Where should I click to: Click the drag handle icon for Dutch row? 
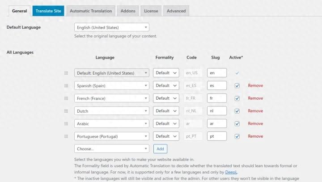click(66, 111)
